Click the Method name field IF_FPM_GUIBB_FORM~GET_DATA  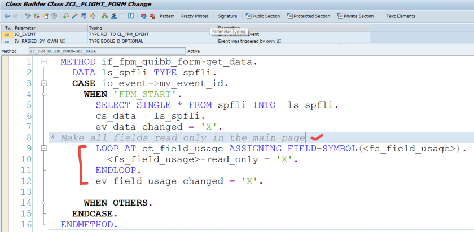(x=107, y=51)
